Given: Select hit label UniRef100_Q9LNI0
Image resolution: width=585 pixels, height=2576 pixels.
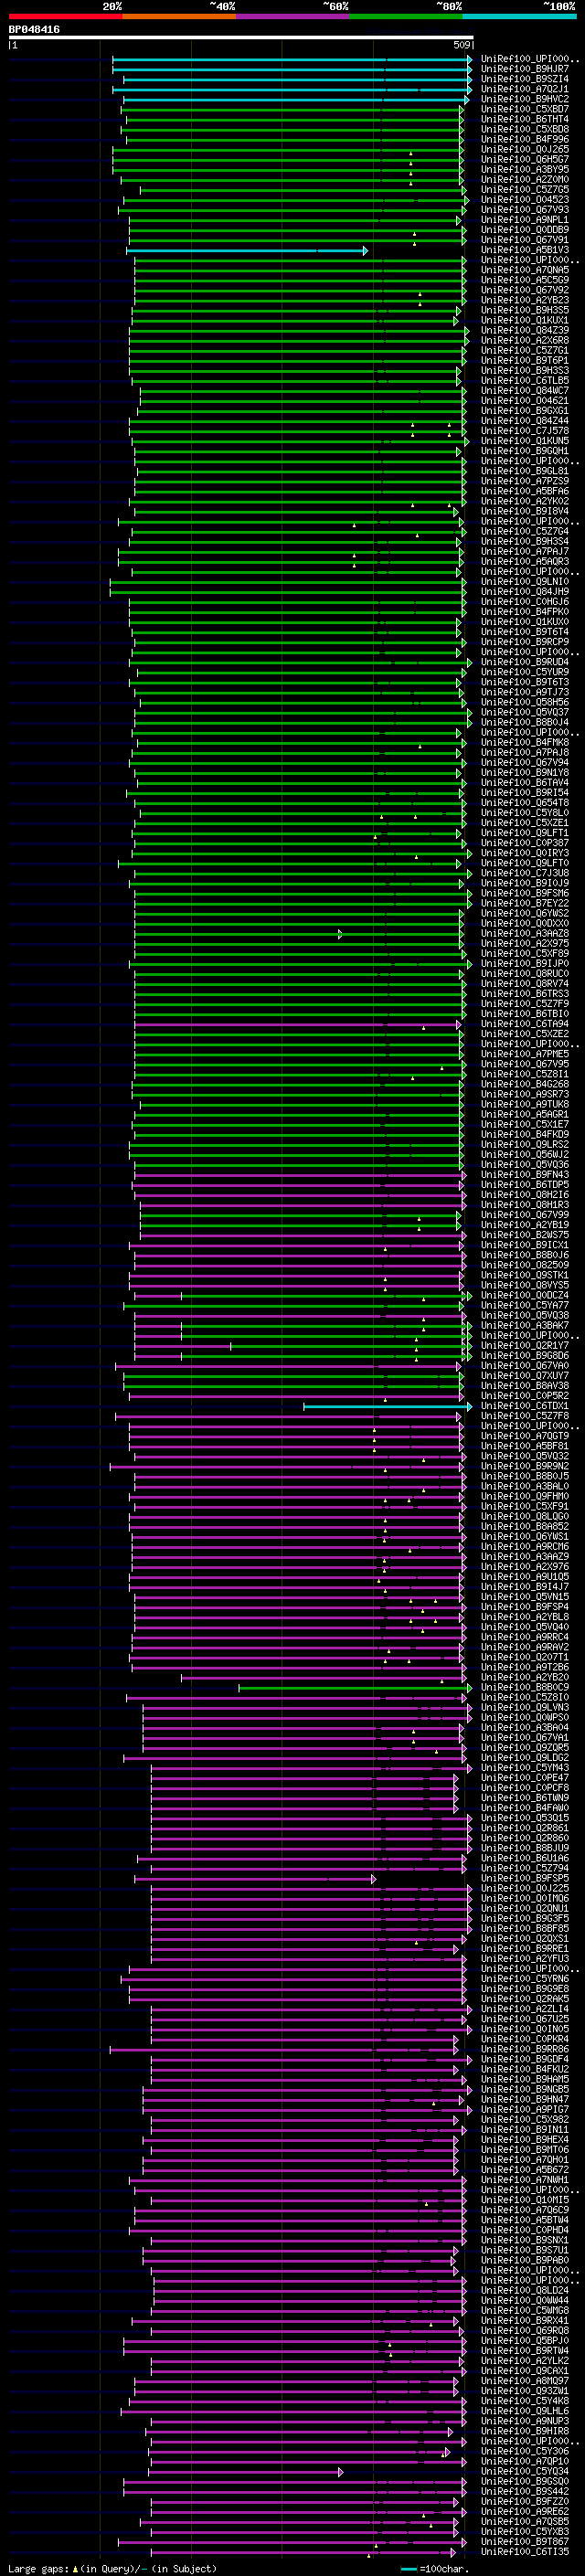Looking at the screenshot, I should pos(525,582).
